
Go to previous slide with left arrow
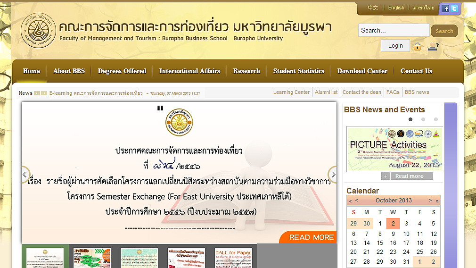pyautogui.click(x=25, y=175)
